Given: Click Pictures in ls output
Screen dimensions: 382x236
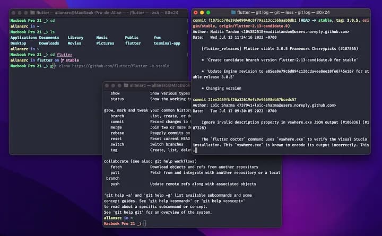Looking at the screenshot, I should tap(105, 43).
